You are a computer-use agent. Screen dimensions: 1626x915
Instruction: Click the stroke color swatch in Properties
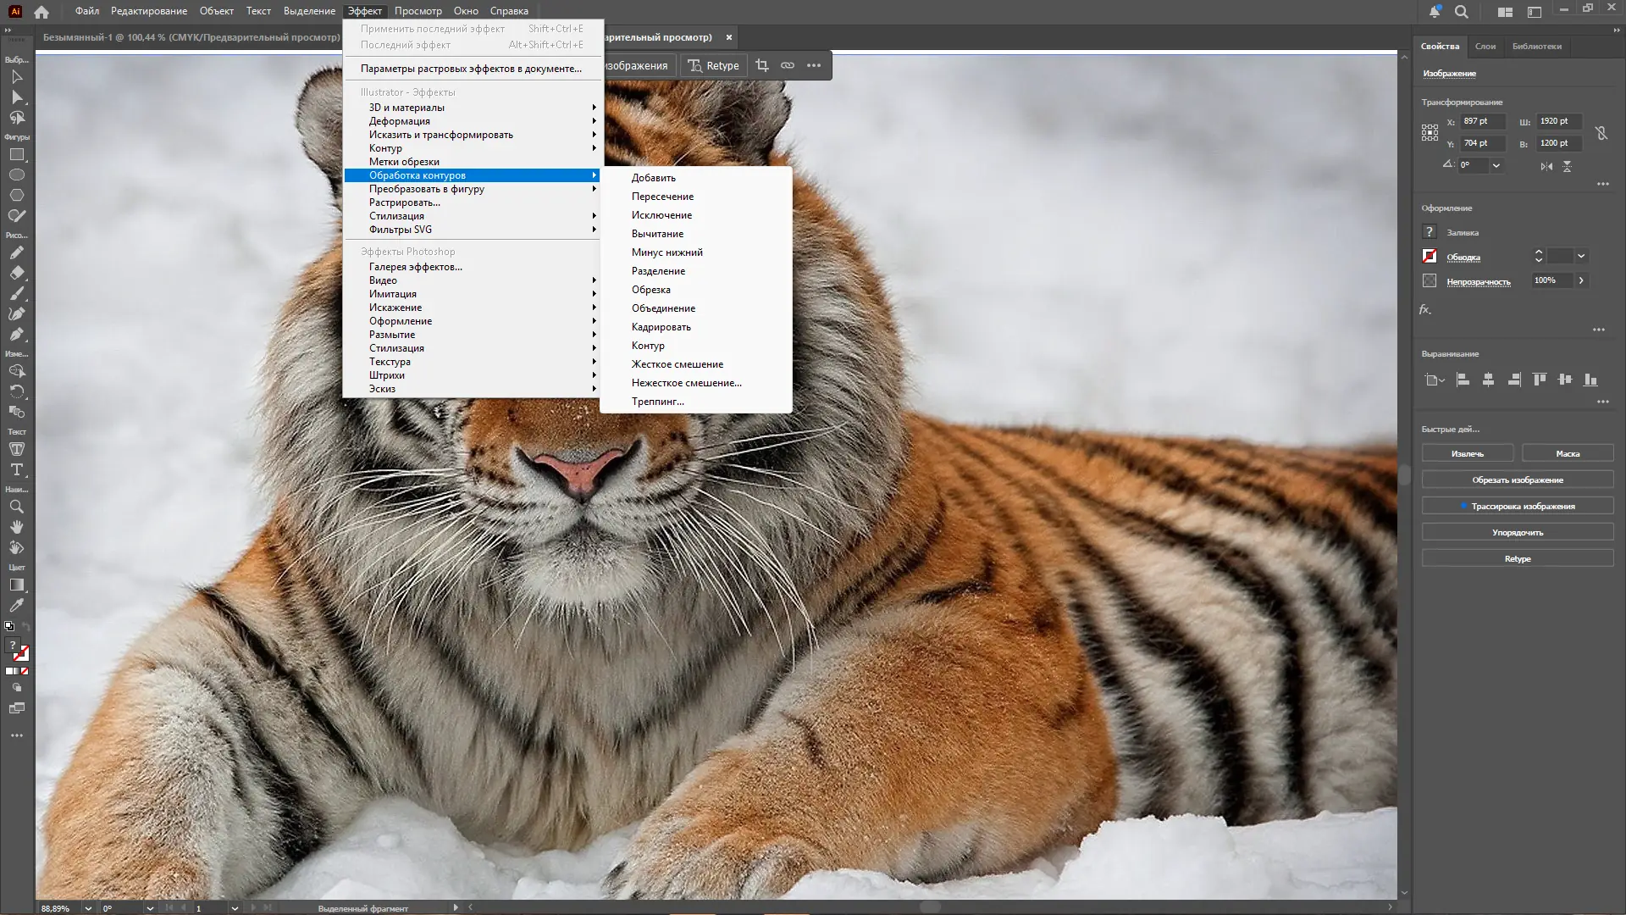pyautogui.click(x=1430, y=256)
